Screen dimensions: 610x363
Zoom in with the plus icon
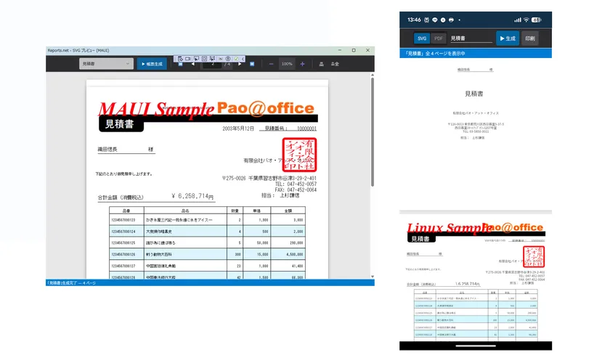point(303,64)
